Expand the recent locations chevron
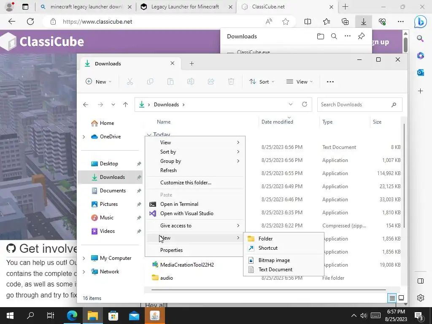The width and height of the screenshot is (432, 324). point(113,105)
